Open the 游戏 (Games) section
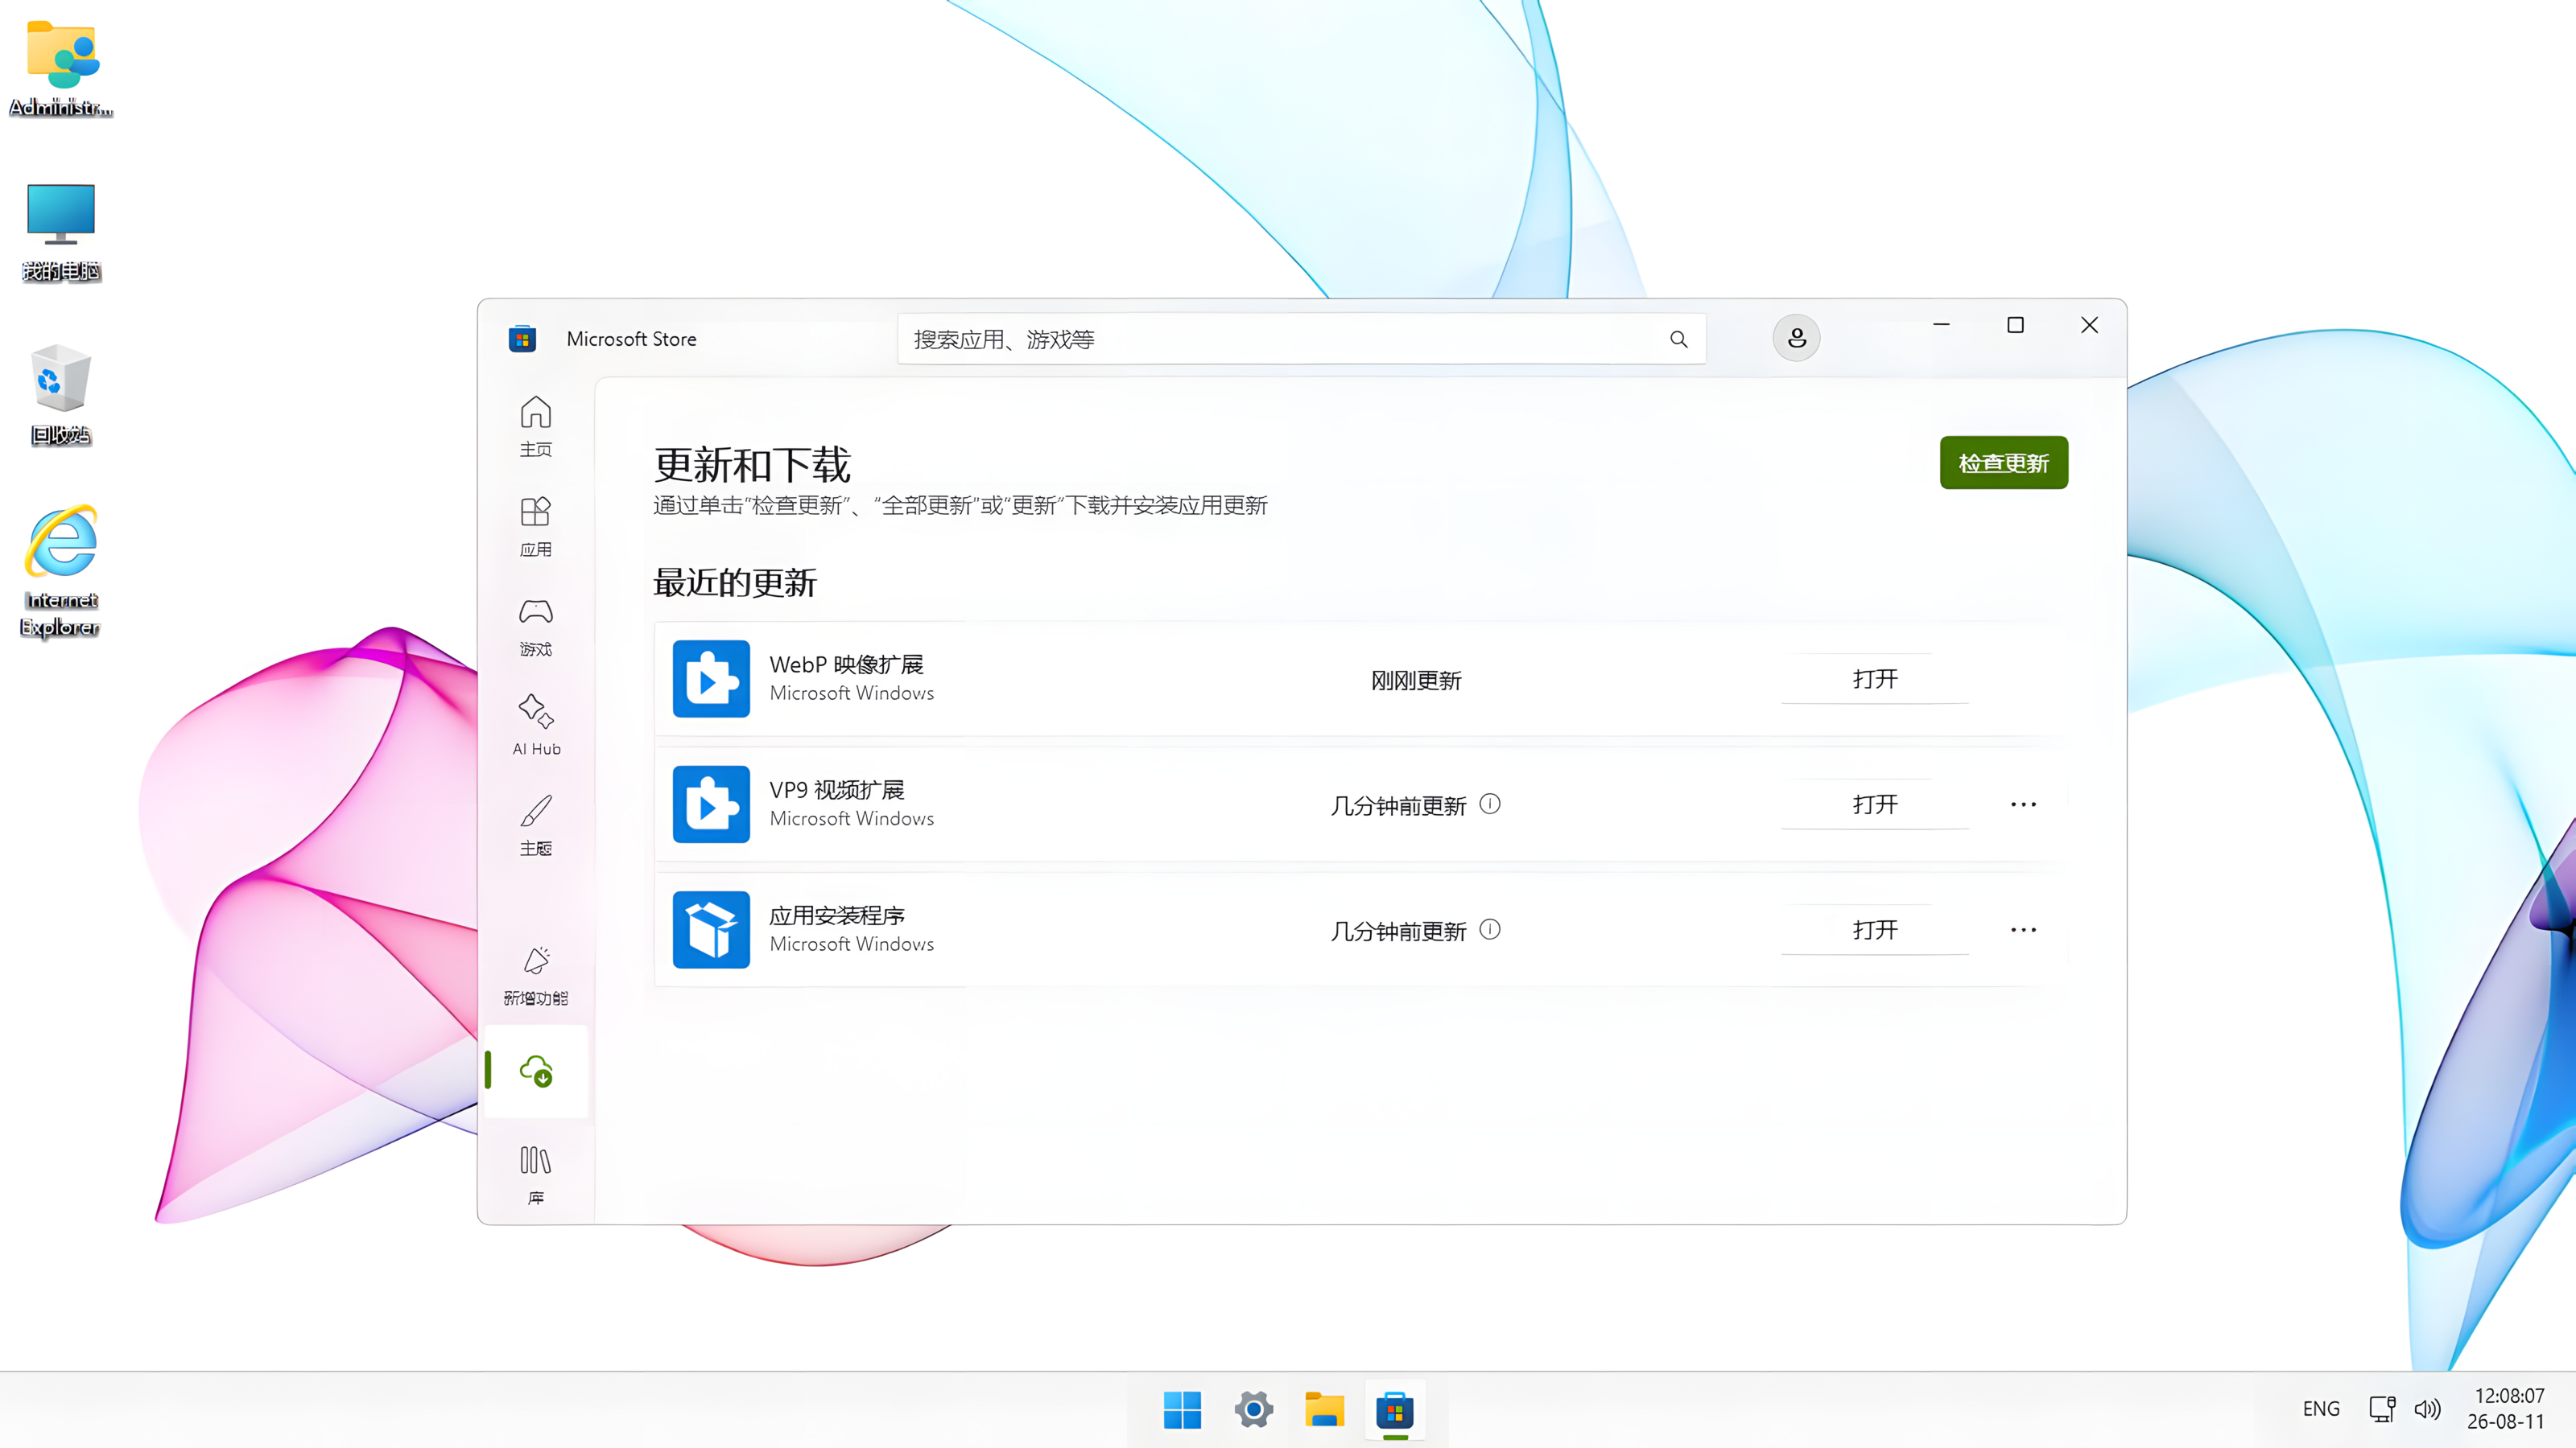Image resolution: width=2576 pixels, height=1448 pixels. 535,627
